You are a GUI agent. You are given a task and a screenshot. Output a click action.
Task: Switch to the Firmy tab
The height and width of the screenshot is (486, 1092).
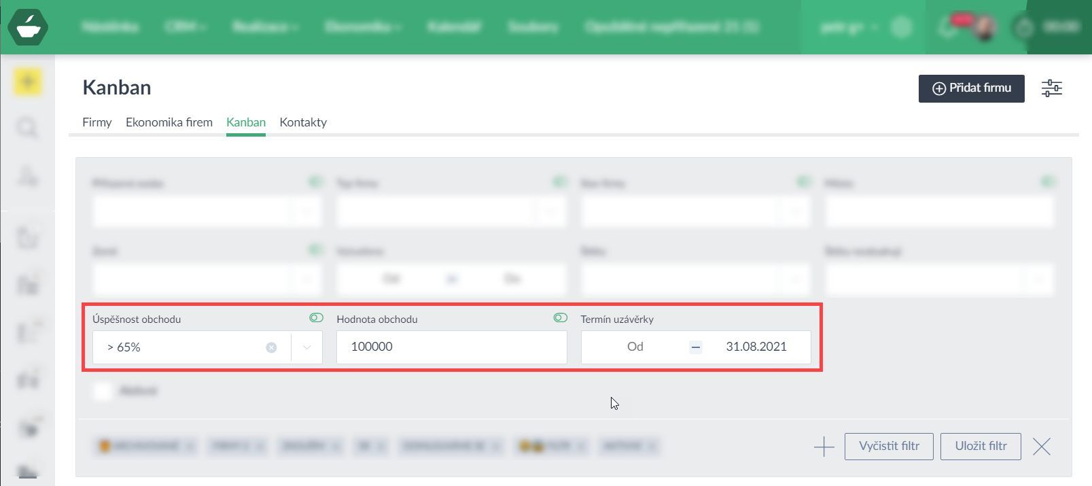click(x=96, y=122)
